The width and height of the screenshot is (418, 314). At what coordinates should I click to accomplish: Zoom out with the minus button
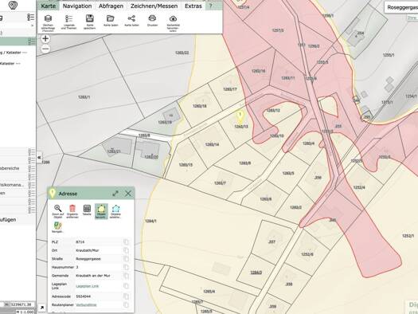[45, 49]
